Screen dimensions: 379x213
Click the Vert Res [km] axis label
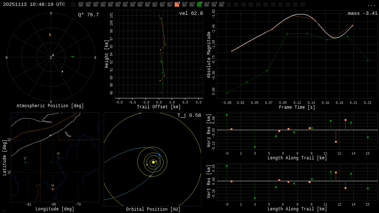coord(209,182)
